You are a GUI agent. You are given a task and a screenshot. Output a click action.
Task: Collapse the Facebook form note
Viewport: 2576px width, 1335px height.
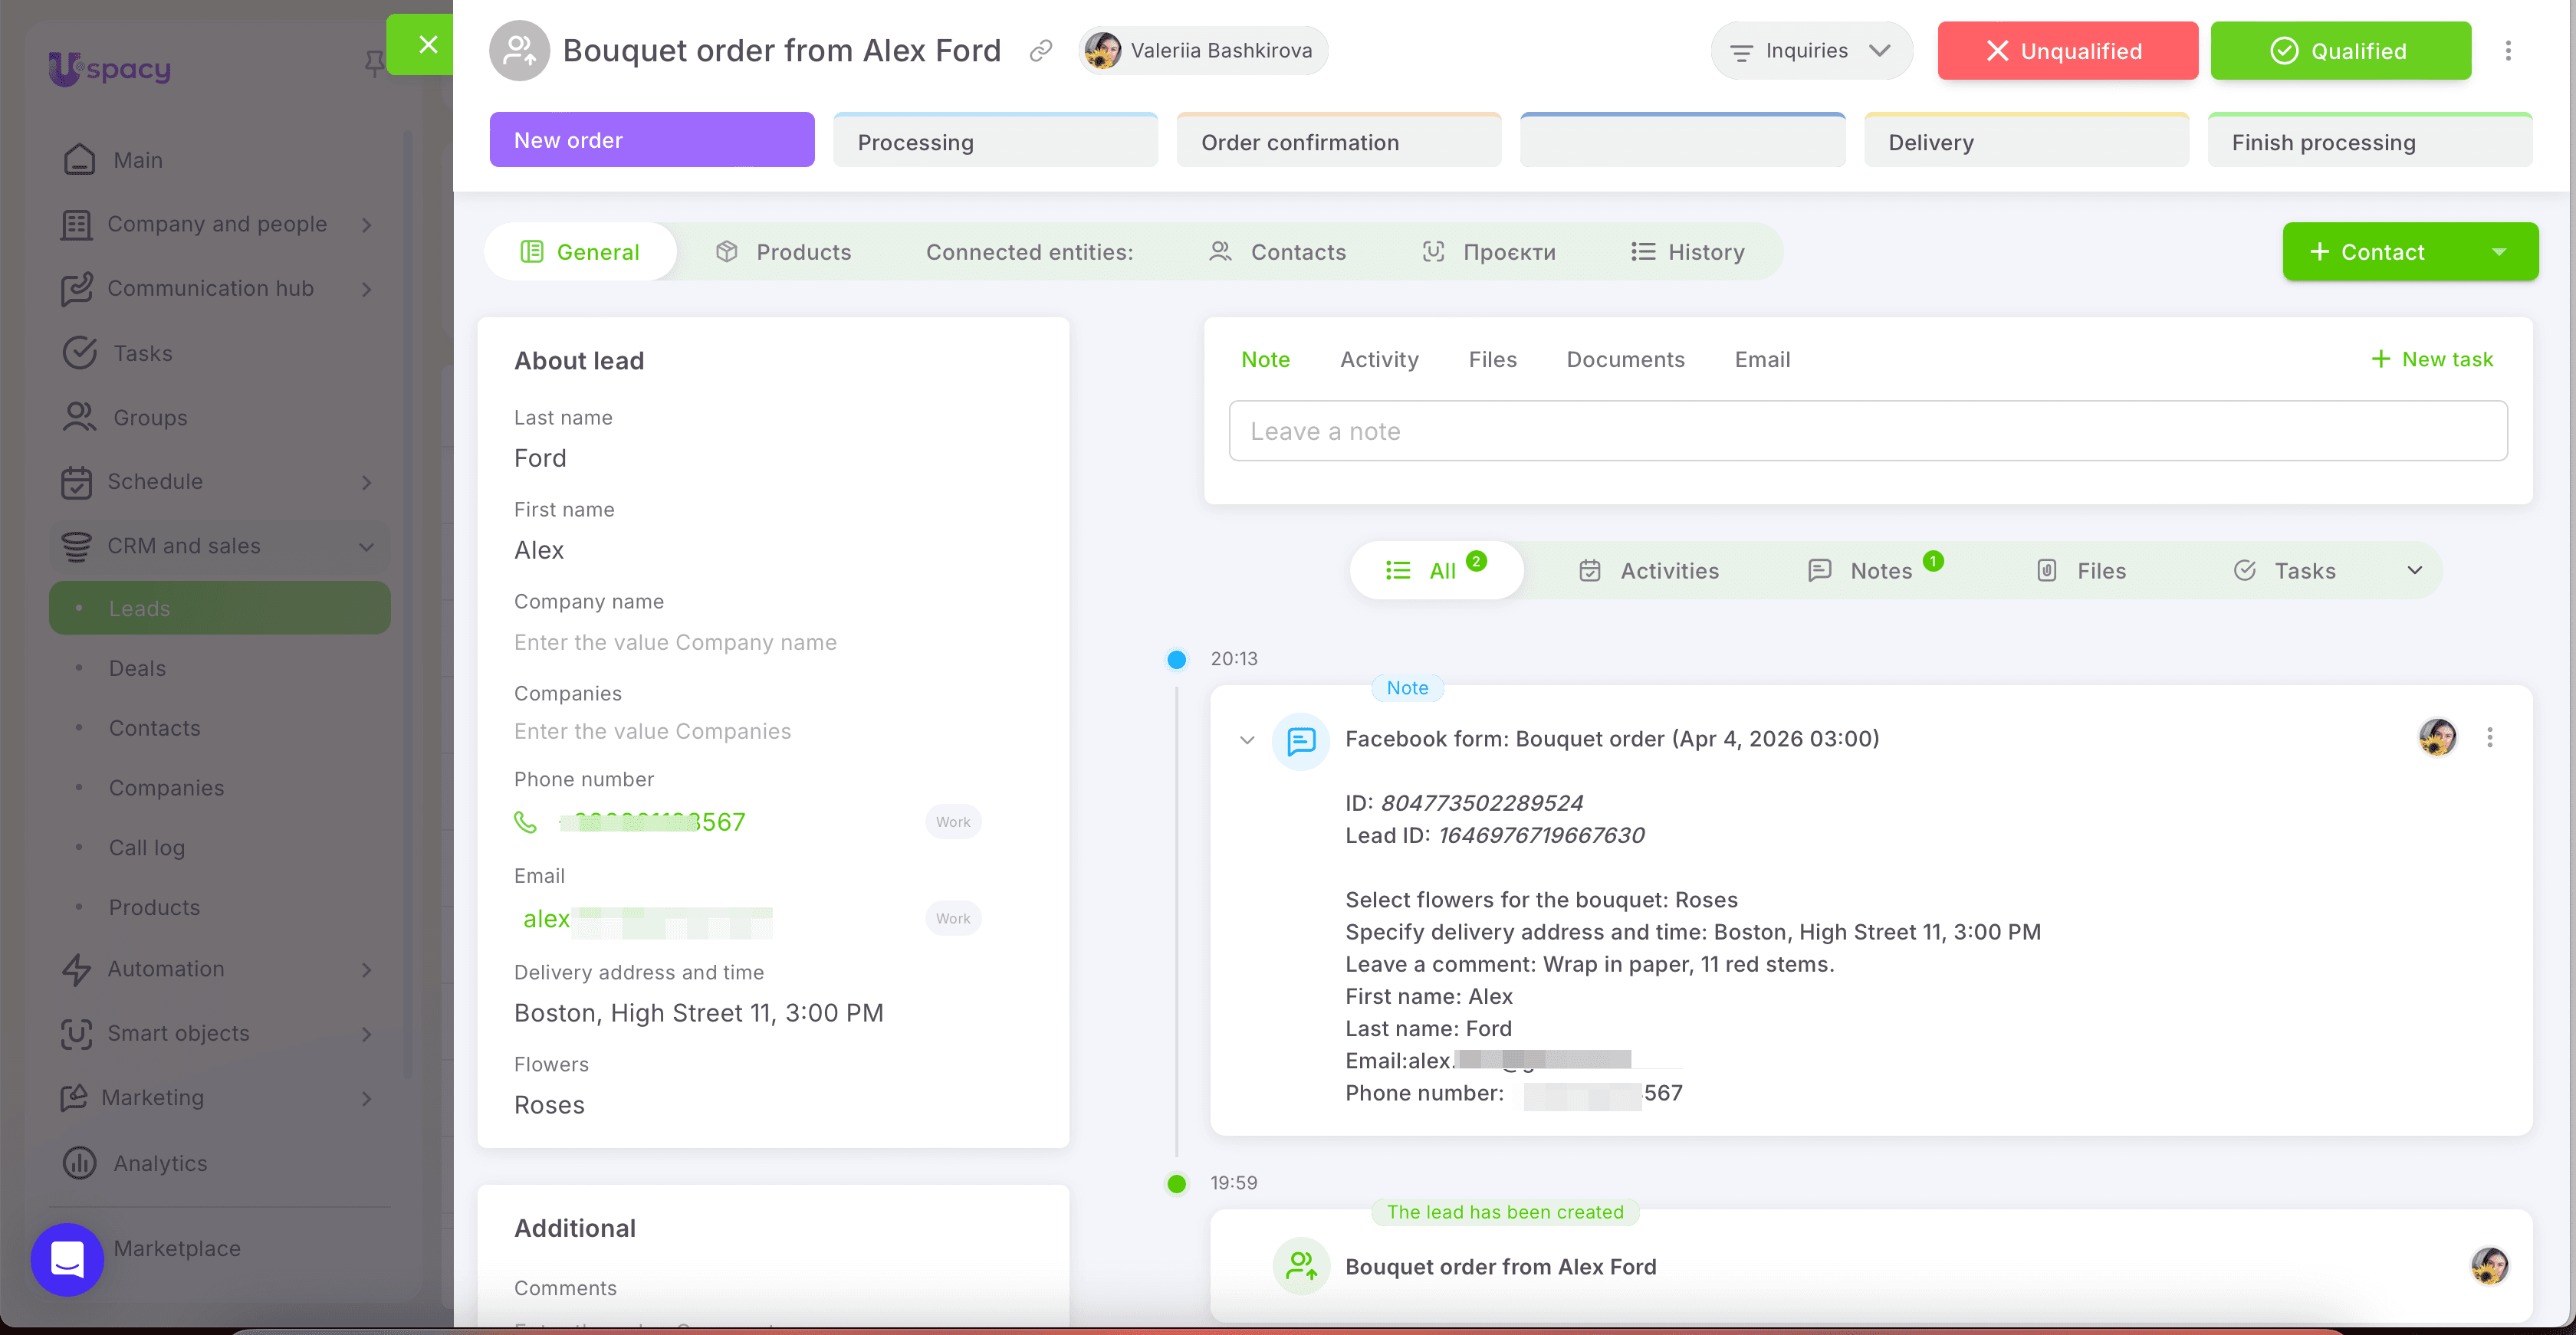pyautogui.click(x=1246, y=740)
